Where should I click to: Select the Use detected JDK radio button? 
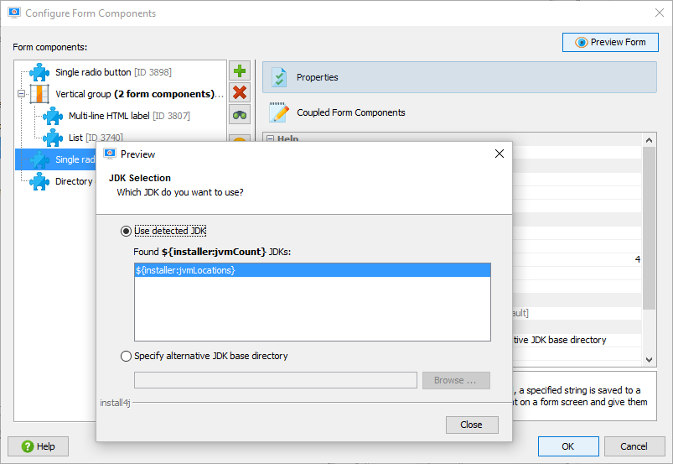(x=126, y=231)
